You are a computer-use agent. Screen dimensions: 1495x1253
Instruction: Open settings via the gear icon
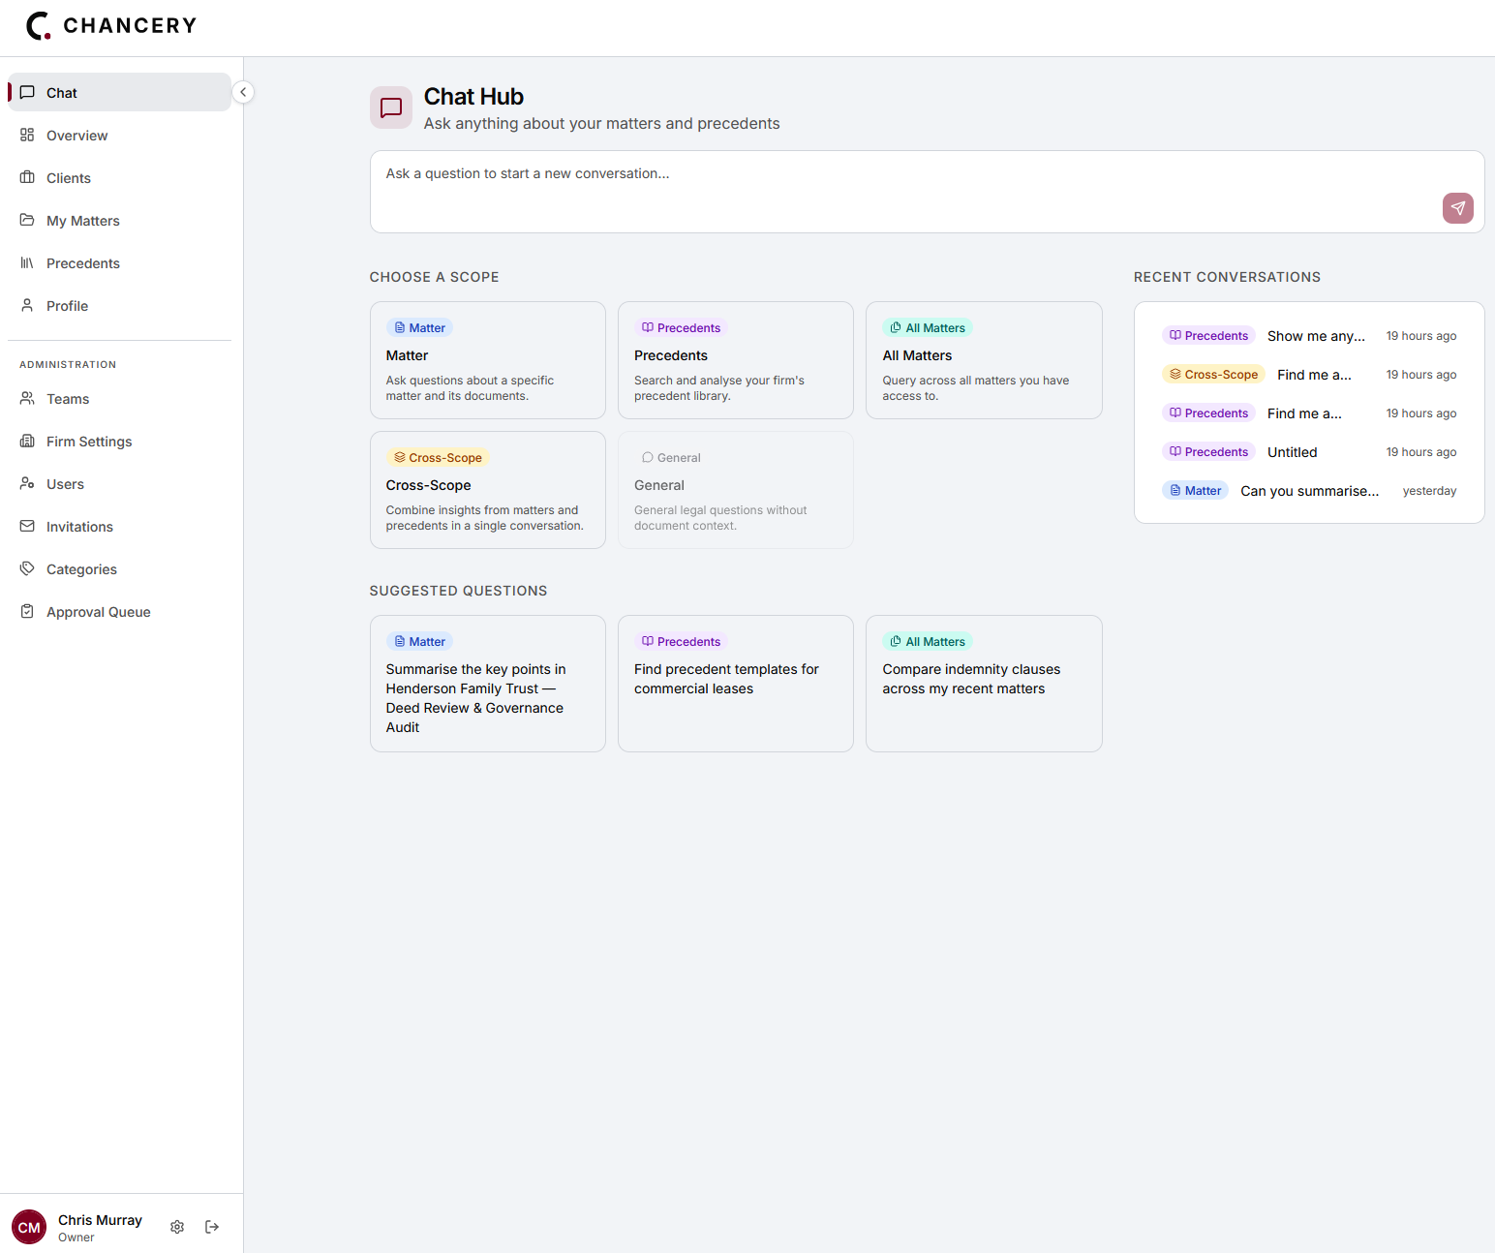click(177, 1227)
